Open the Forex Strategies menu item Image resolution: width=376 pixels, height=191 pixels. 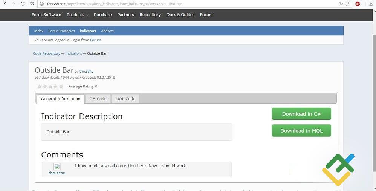[61, 31]
